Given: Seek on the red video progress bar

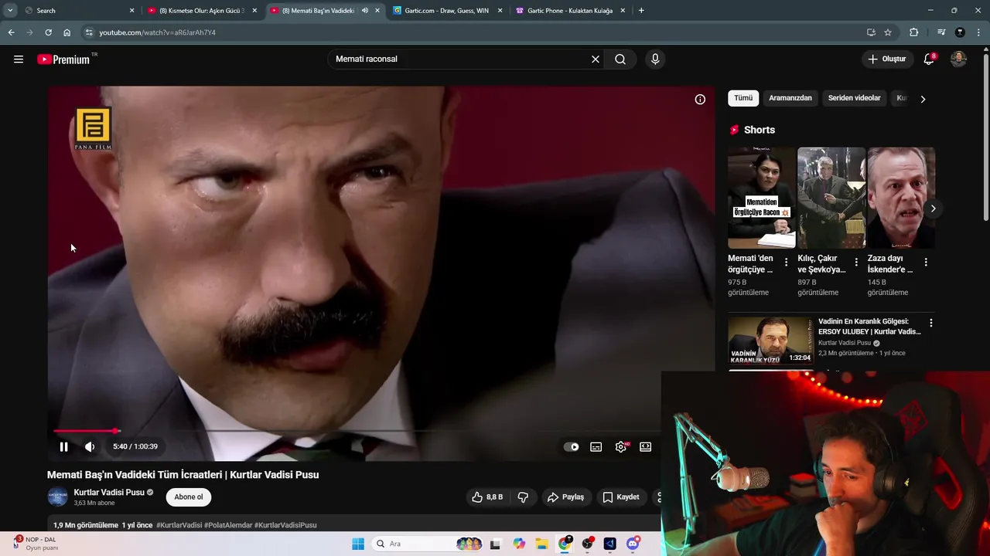Looking at the screenshot, I should [85, 431].
